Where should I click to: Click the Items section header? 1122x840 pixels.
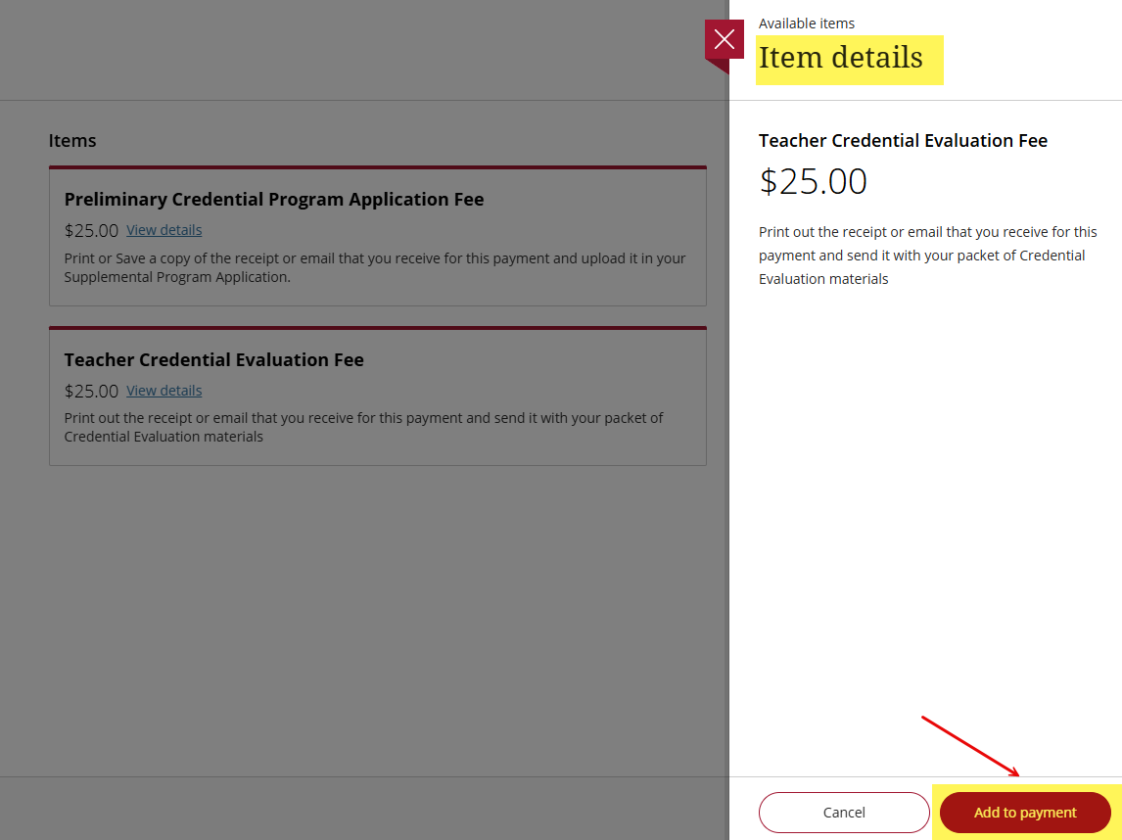pos(72,140)
